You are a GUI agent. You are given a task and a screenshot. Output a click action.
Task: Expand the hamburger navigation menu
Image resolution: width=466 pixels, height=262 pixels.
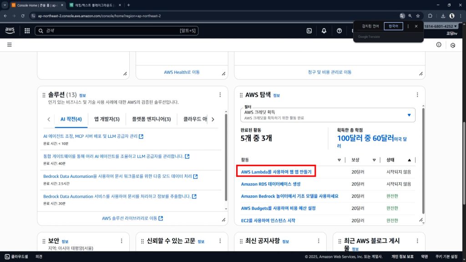tap(10, 45)
